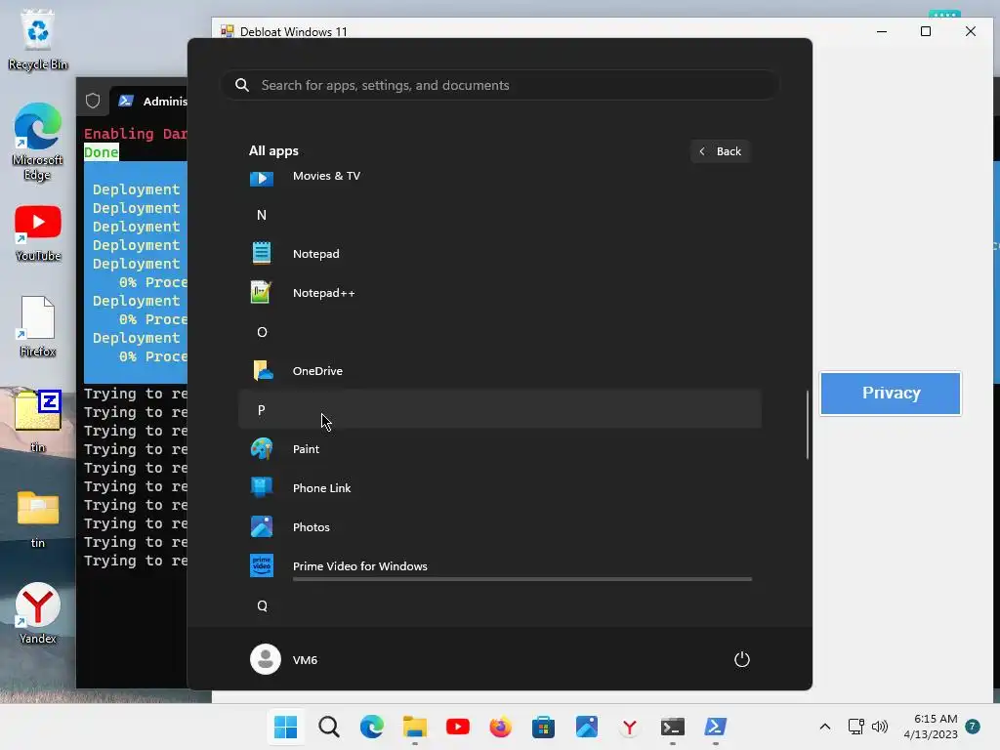Select the YouTube desktop shortcut
Screen dimensions: 1000x750
(x=38, y=233)
